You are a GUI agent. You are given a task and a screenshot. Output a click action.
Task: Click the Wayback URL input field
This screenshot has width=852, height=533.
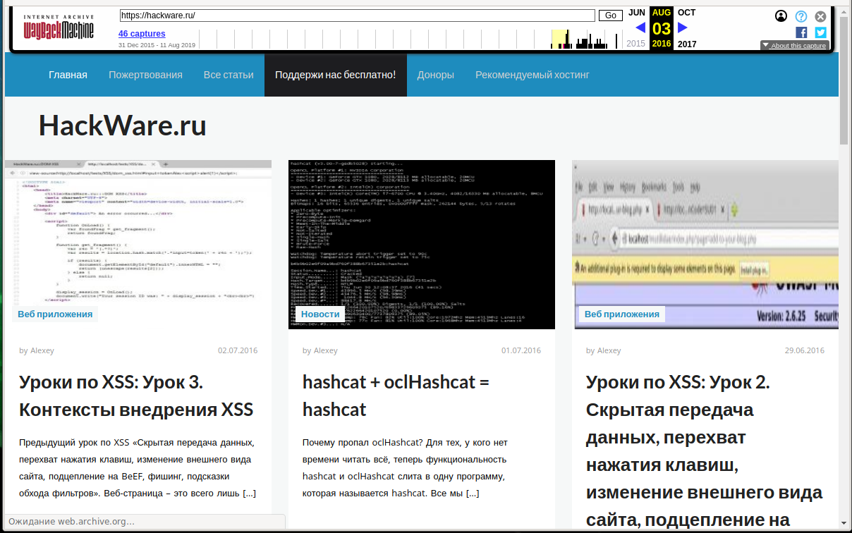click(357, 16)
